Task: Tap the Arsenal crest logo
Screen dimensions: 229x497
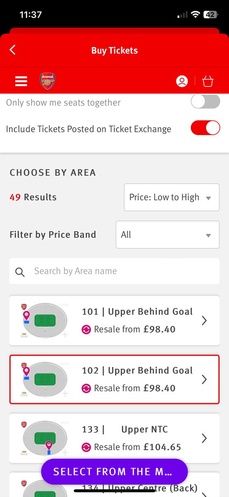Action: [47, 81]
